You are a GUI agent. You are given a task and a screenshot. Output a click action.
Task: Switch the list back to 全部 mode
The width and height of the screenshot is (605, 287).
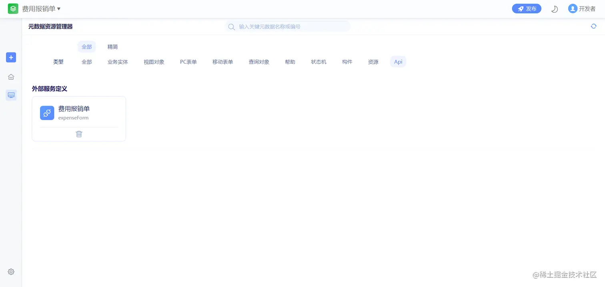86,47
